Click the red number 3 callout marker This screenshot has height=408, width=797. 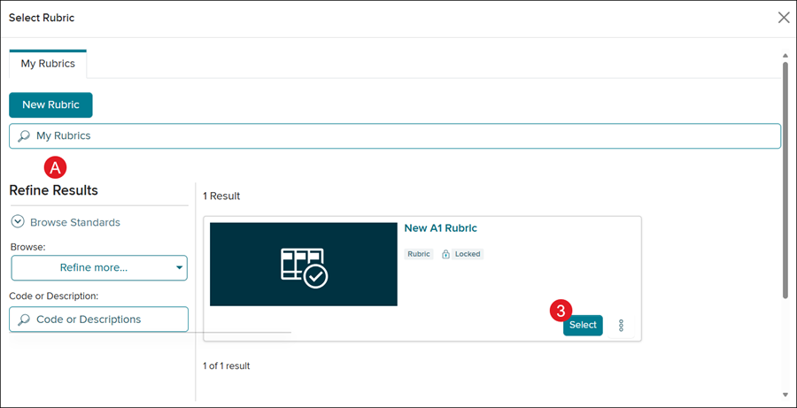click(560, 311)
